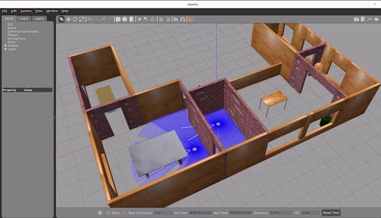Screen dimensions: 381x218
Task: Open the View menu
Action: click(x=39, y=11)
